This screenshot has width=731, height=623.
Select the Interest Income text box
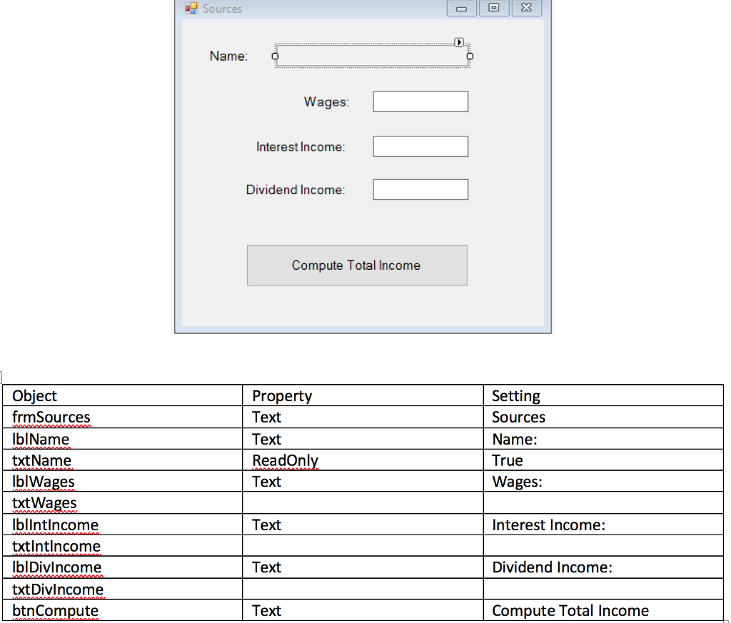420,146
